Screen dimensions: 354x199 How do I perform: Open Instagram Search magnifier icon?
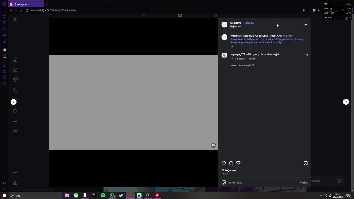[15, 90]
